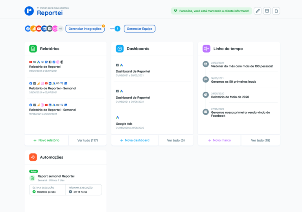Click the heart icon in green notification

(175, 11)
